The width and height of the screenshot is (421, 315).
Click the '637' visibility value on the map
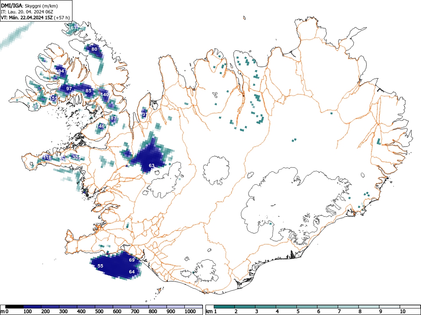point(75,28)
